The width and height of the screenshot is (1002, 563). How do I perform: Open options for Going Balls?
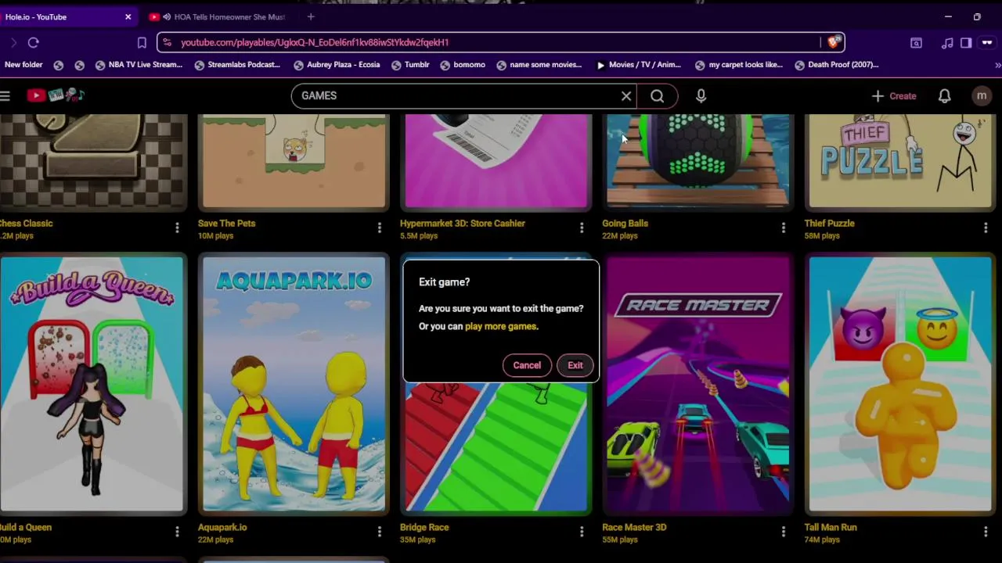pos(784,228)
